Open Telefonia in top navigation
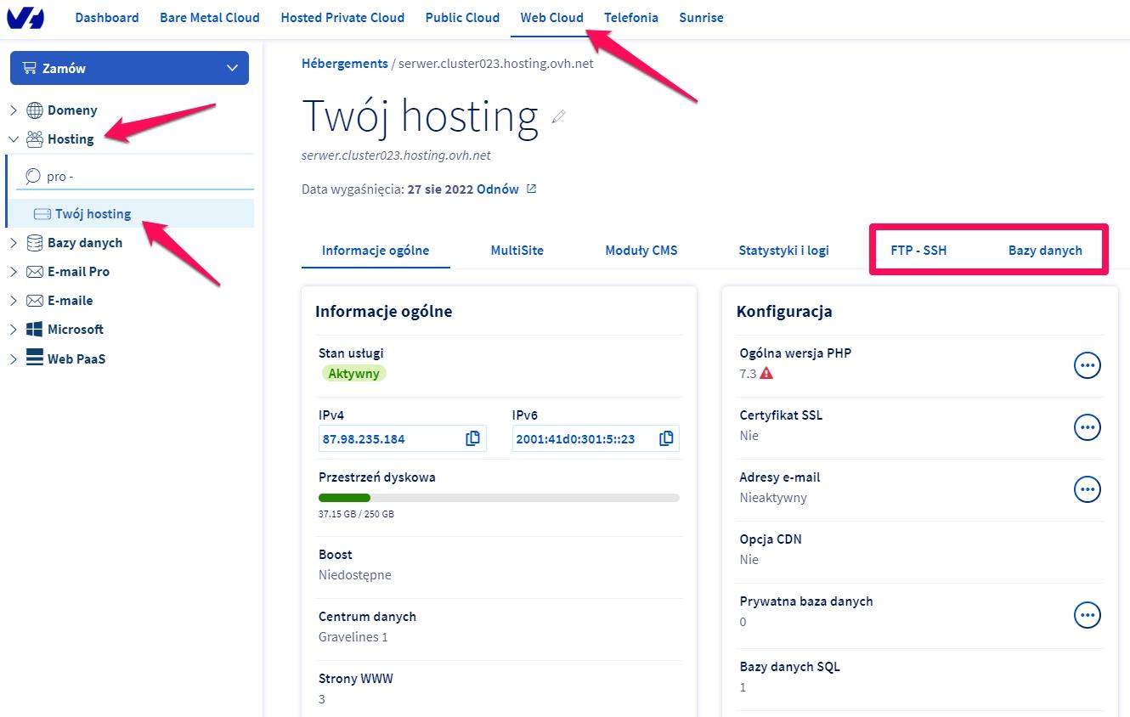 (631, 17)
